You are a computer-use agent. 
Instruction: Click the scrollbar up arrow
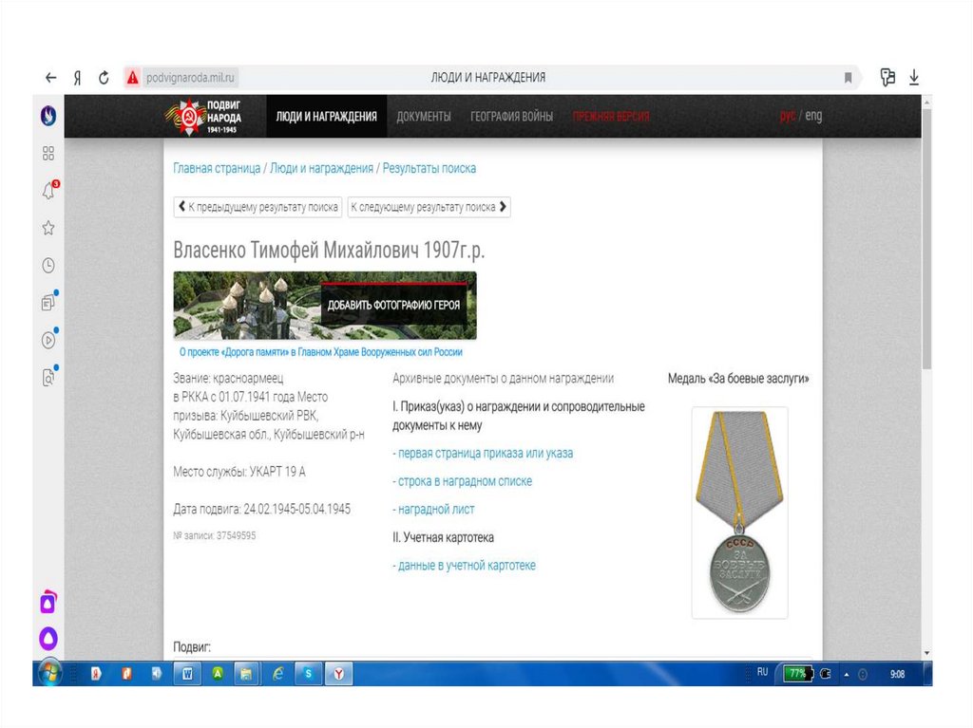click(x=927, y=101)
